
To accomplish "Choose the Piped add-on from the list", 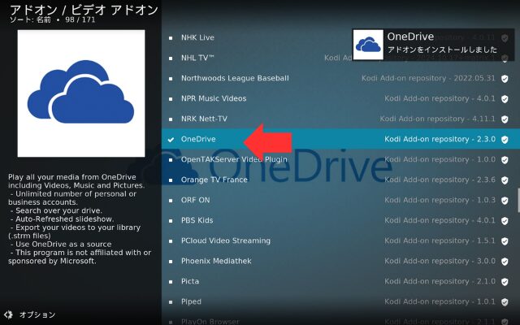I will (191, 301).
